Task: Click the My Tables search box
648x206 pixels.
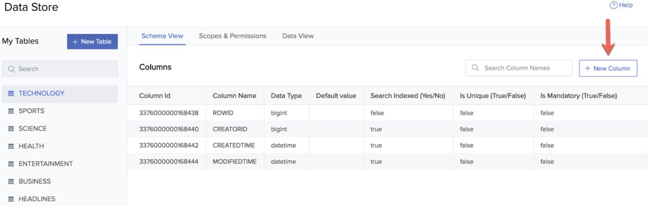Action: (x=63, y=69)
